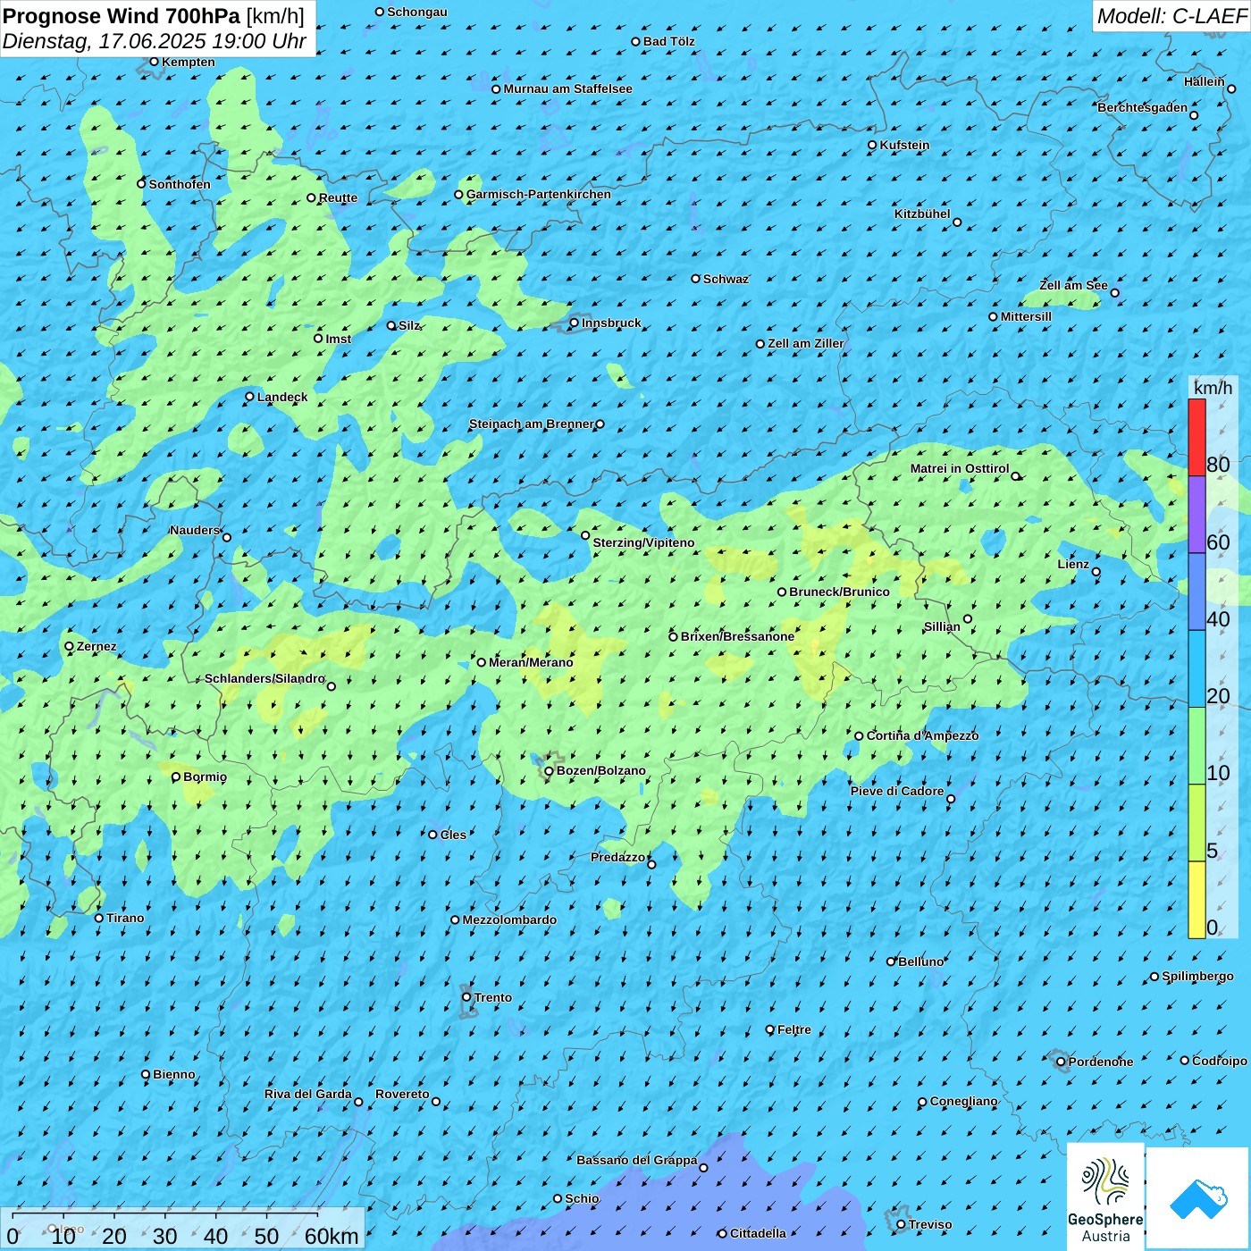The width and height of the screenshot is (1251, 1251).
Task: Click the 'Berchtesgaden' town label
Action: point(1143,107)
